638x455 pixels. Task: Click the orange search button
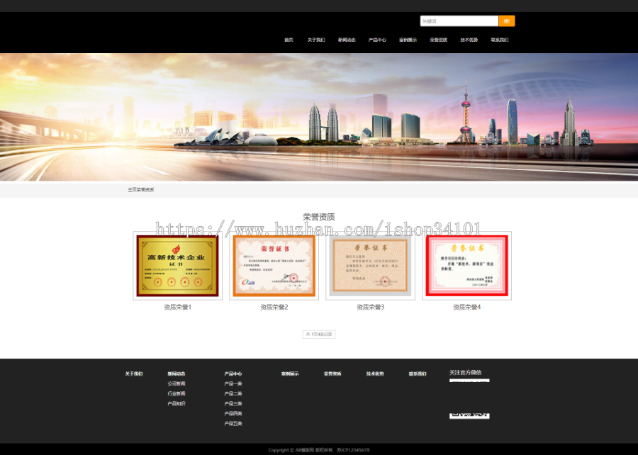coord(505,21)
